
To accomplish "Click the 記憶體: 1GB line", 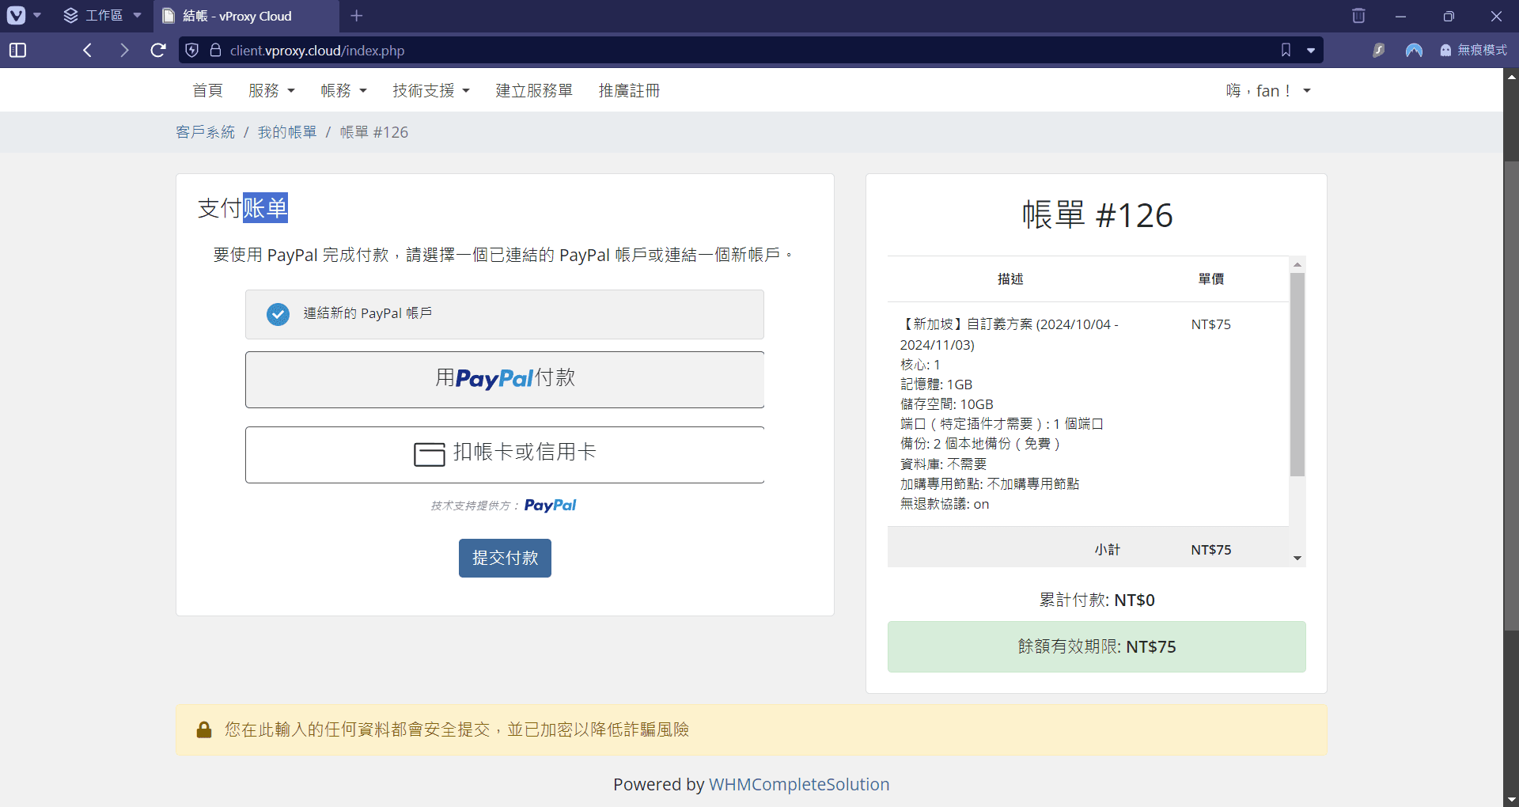I will pos(936,385).
